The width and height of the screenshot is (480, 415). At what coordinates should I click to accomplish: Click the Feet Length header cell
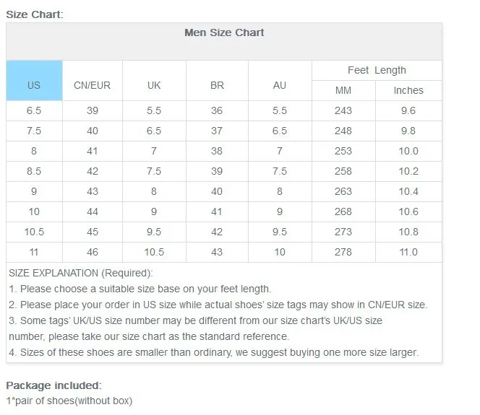(x=377, y=70)
